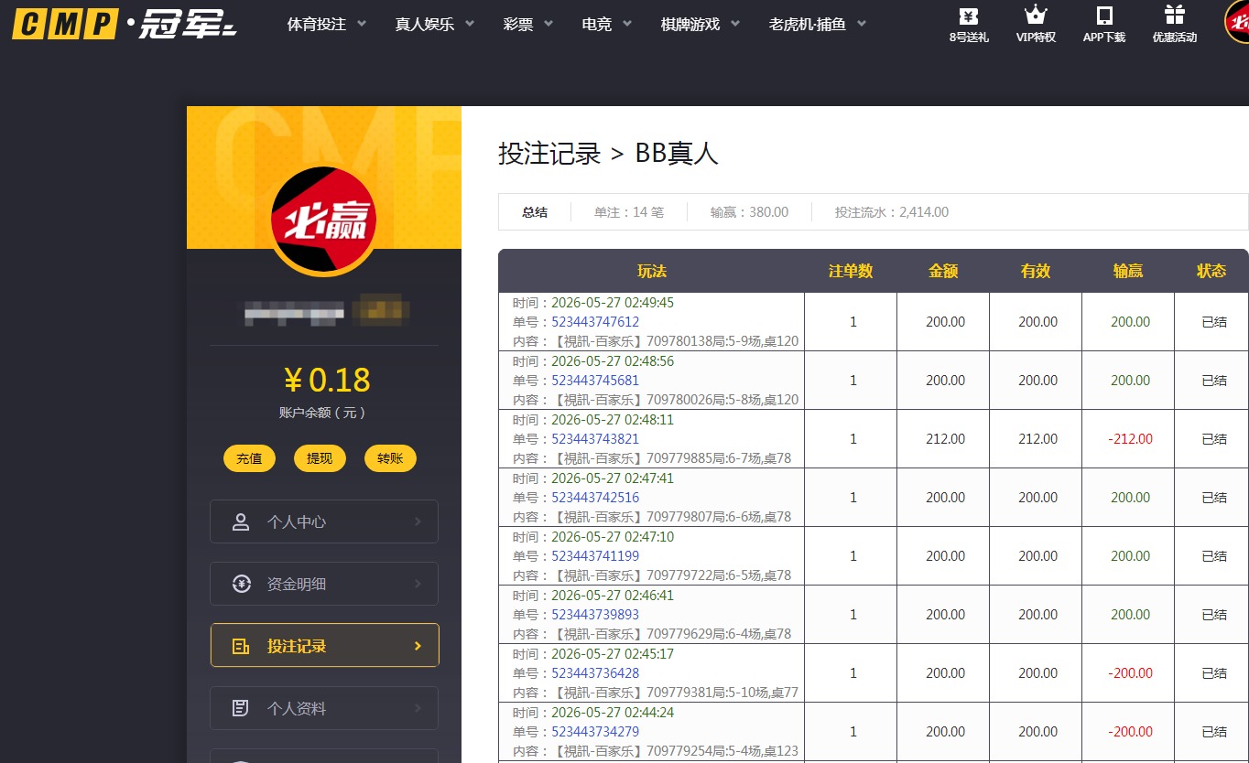The image size is (1249, 763).
Task: Click the clipboard icon beside 个人资料
Action: coord(241,708)
